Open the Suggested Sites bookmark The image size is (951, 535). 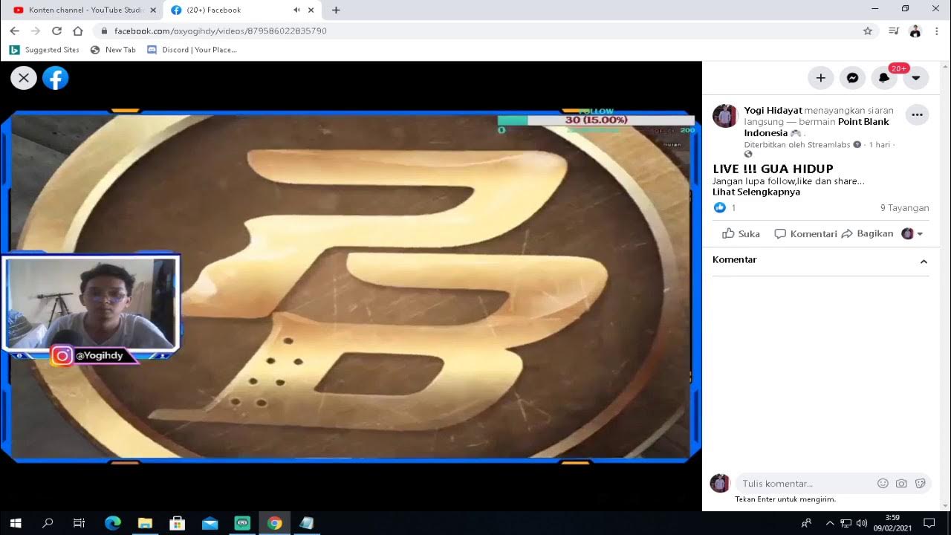[x=45, y=50]
